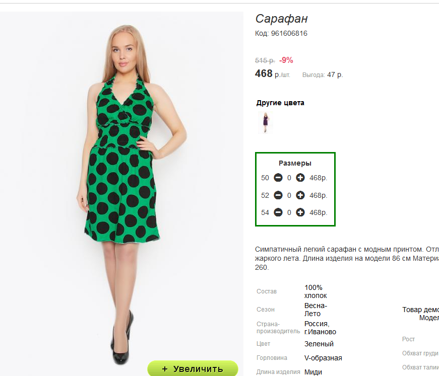
Task: Click the 468 р. current price
Action: pyautogui.click(x=273, y=74)
